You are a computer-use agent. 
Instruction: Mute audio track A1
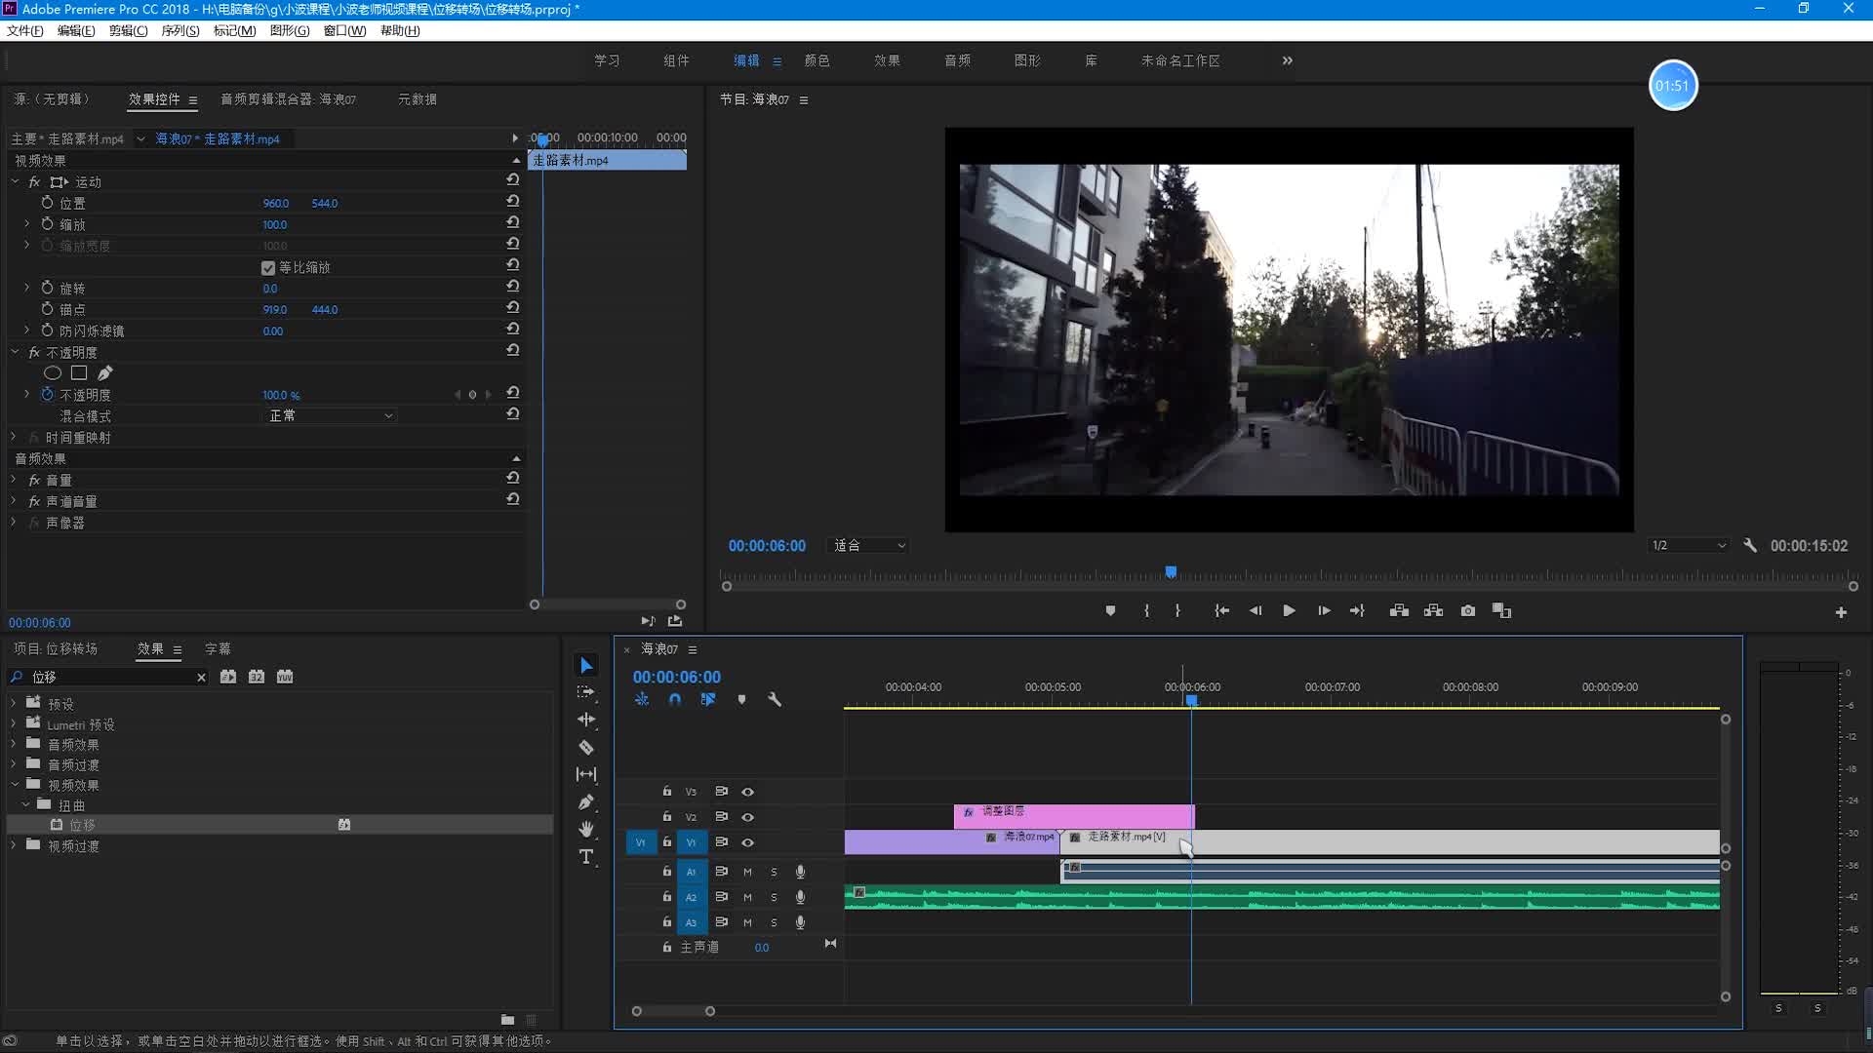(748, 872)
